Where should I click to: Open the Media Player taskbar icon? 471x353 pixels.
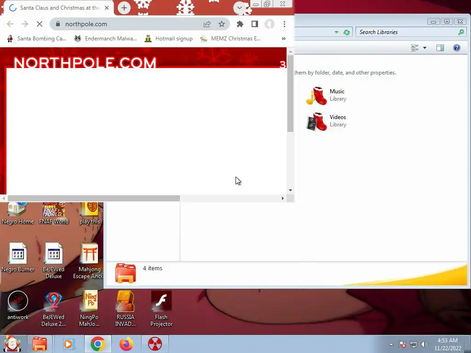pyautogui.click(x=68, y=344)
